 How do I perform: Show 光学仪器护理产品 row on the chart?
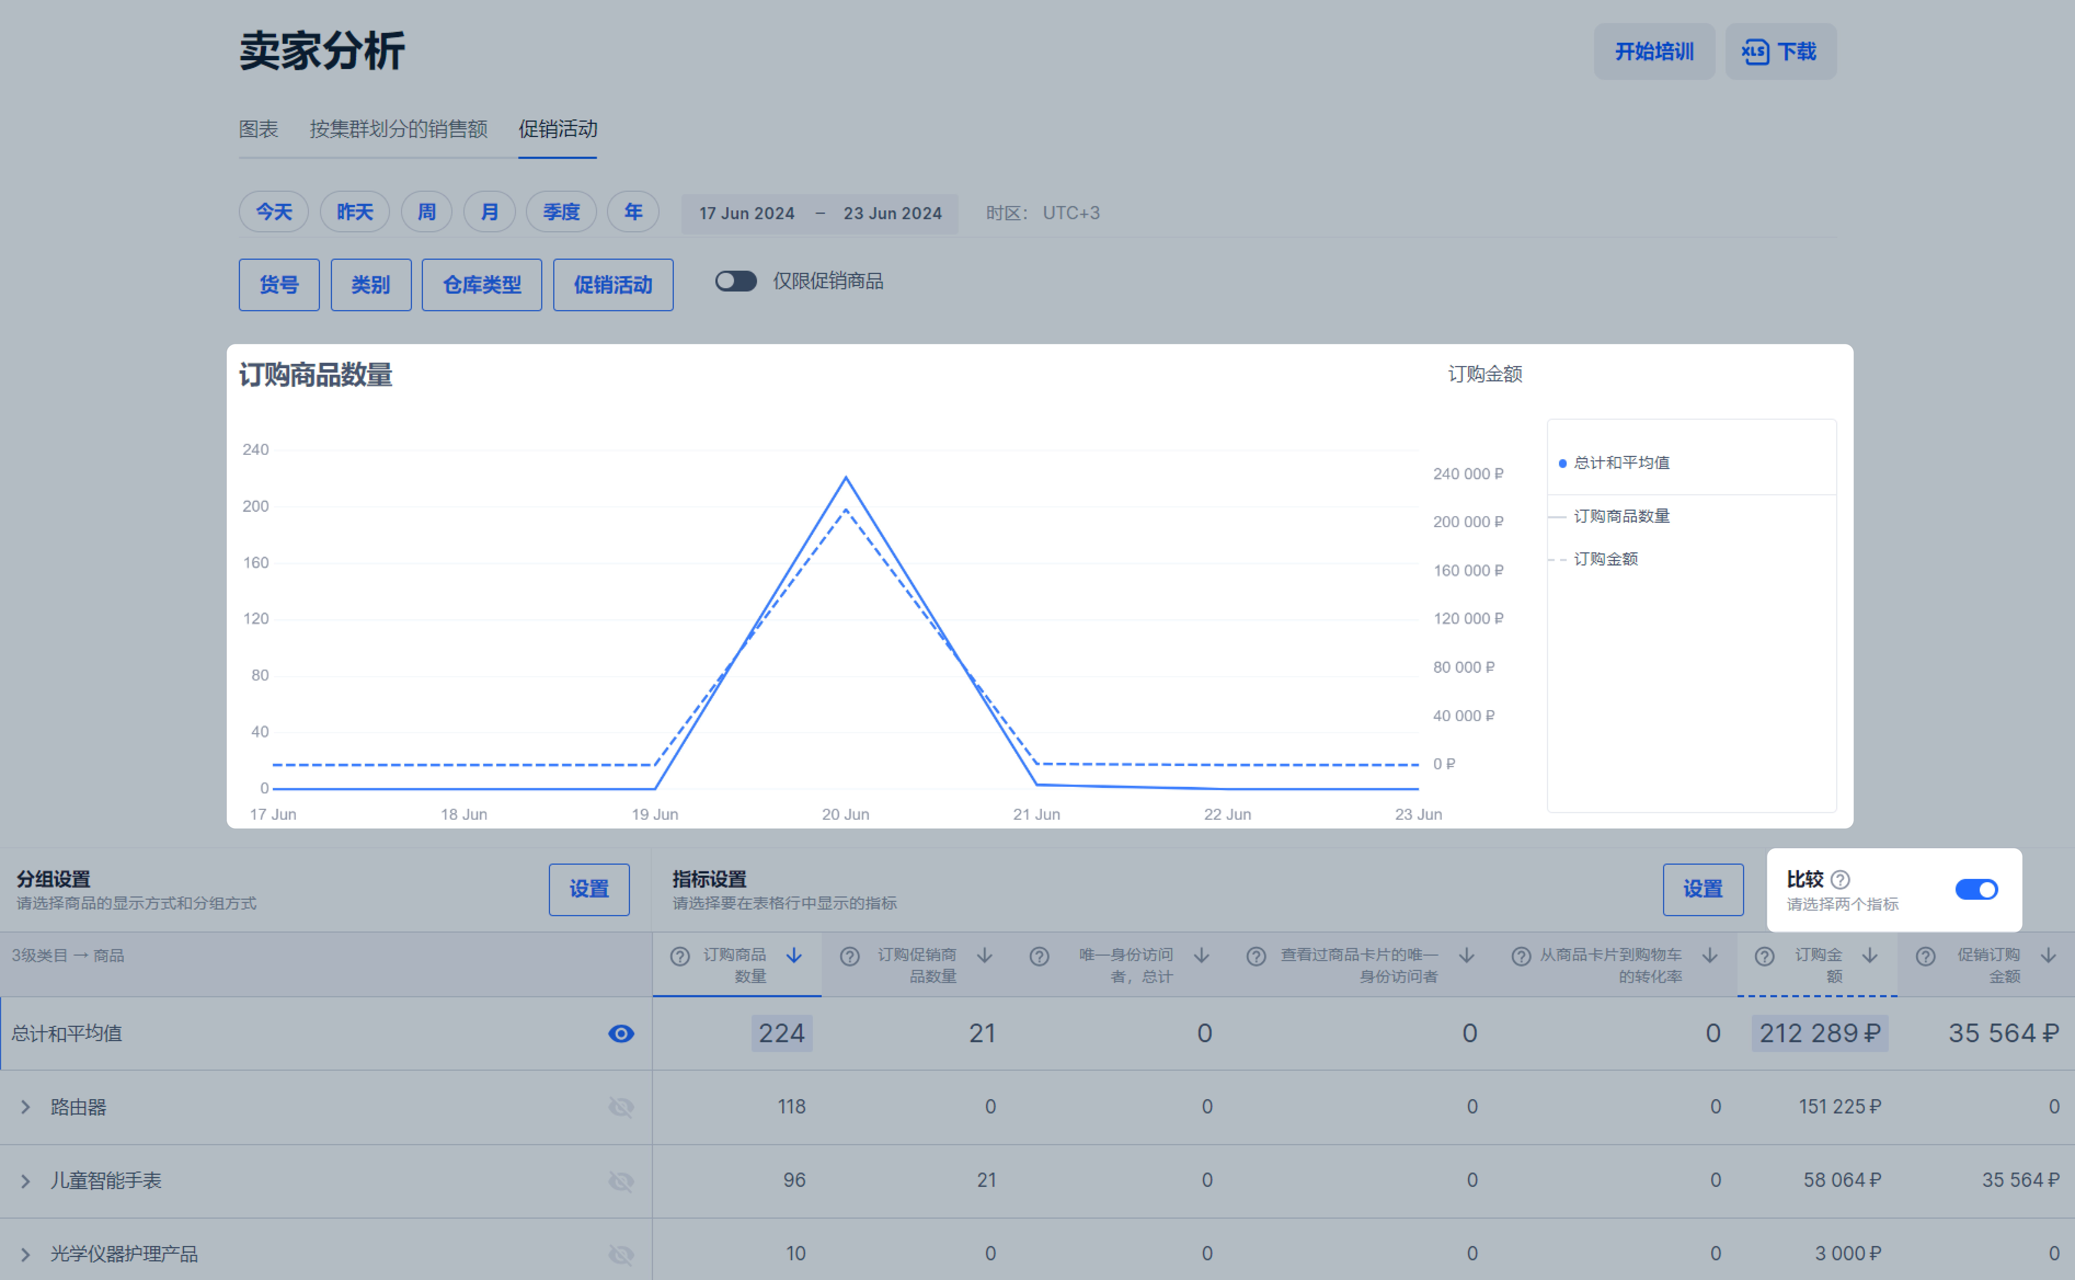point(621,1255)
